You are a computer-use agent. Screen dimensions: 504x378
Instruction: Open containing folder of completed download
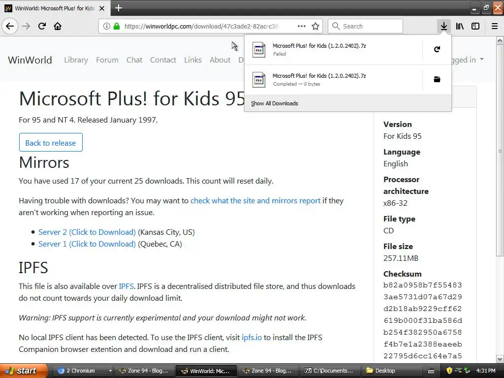[437, 79]
